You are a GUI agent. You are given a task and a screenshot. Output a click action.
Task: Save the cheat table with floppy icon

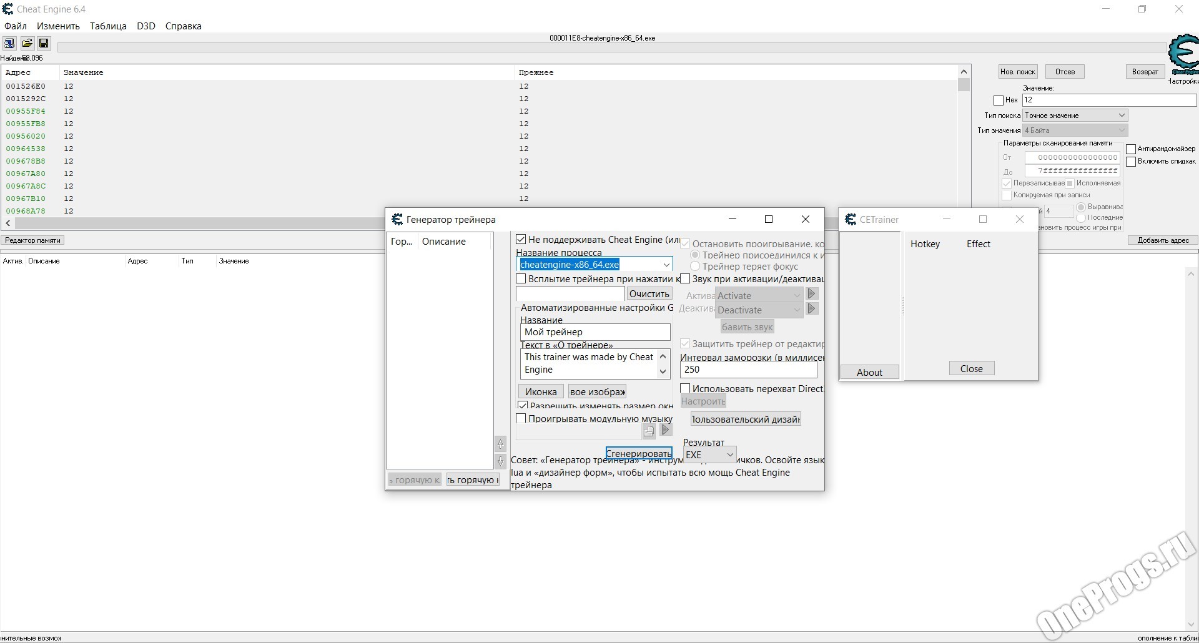pos(44,43)
